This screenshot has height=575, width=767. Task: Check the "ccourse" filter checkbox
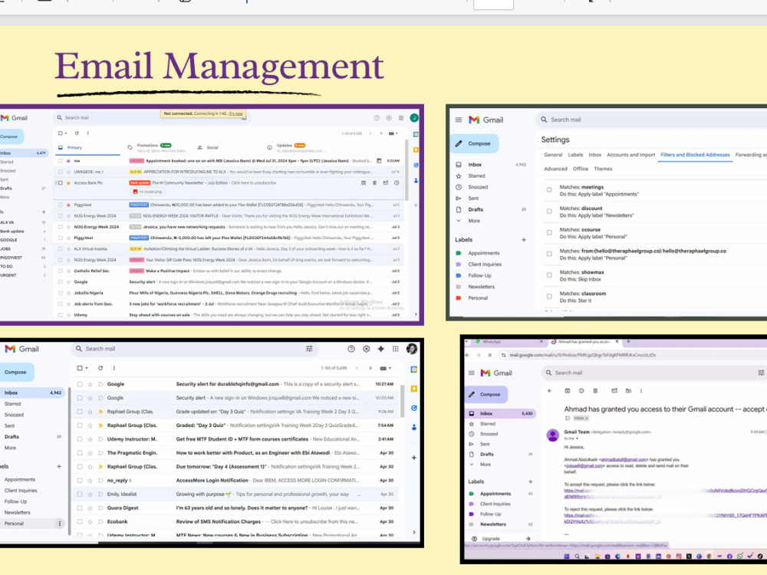(x=549, y=232)
